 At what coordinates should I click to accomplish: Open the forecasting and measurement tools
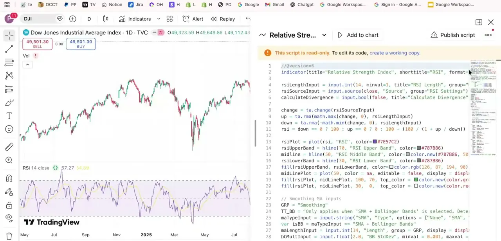point(9,89)
